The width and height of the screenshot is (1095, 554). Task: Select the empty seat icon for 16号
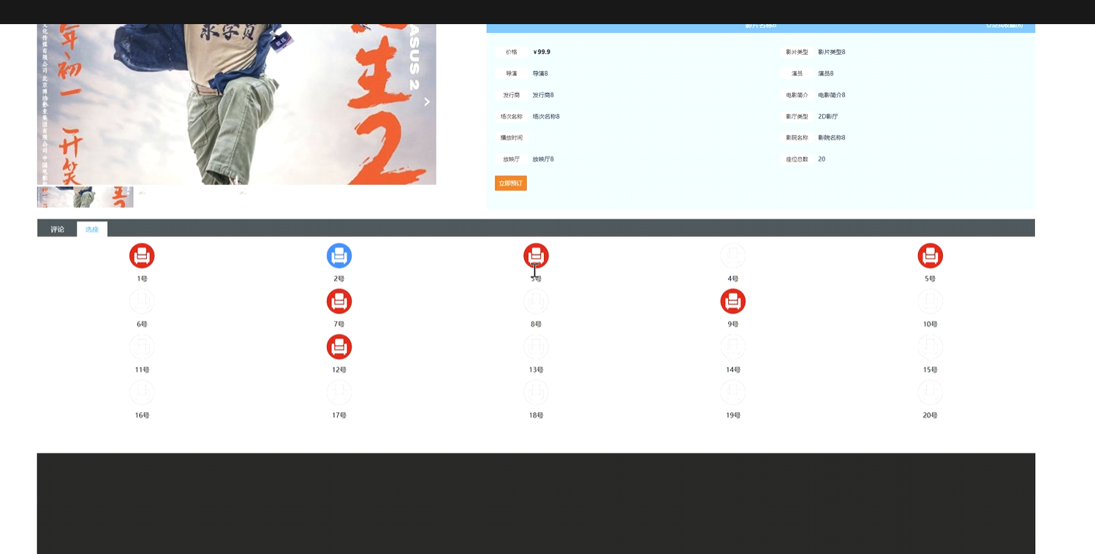coord(142,392)
